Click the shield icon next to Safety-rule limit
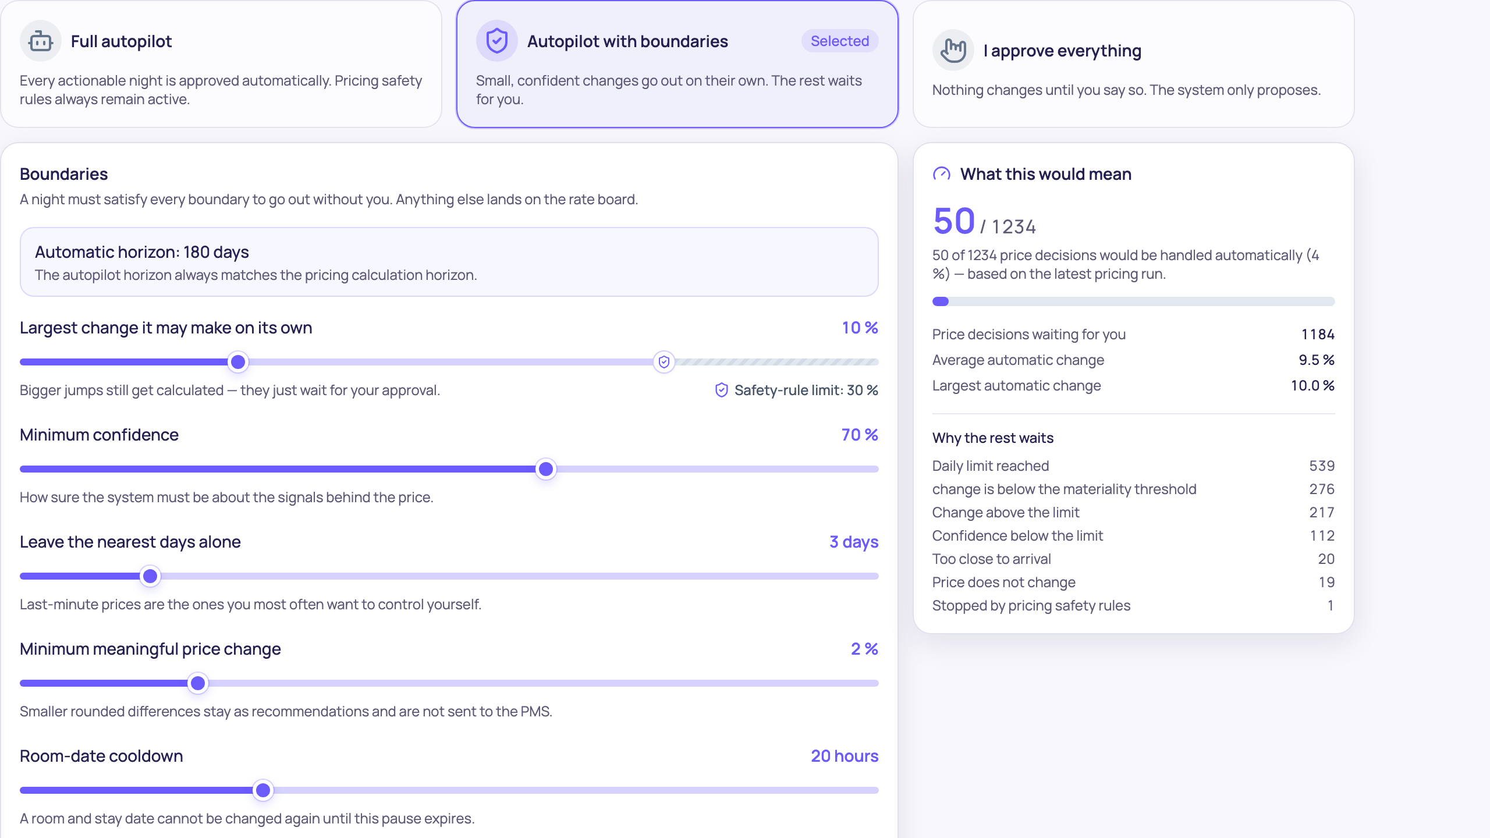Screen dimensions: 1490x838 click(x=722, y=390)
